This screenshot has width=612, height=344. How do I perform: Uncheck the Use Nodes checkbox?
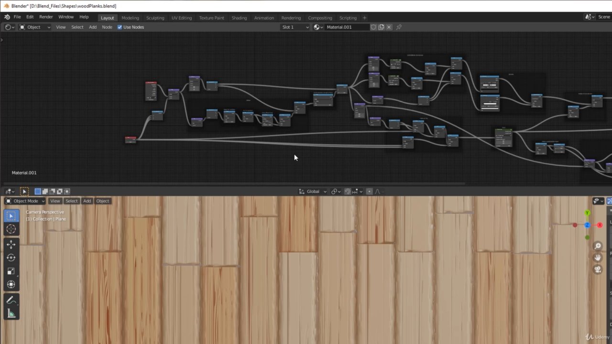(120, 27)
